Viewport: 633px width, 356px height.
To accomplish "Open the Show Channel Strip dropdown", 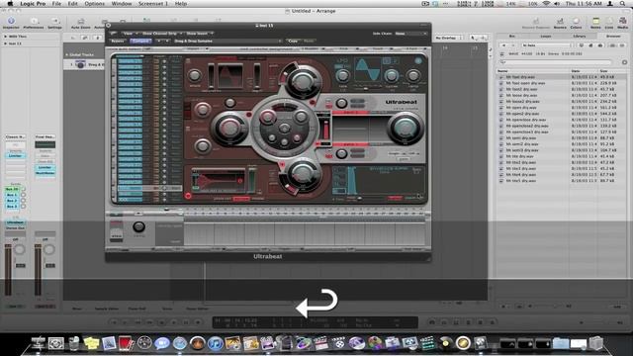I will coord(162,34).
